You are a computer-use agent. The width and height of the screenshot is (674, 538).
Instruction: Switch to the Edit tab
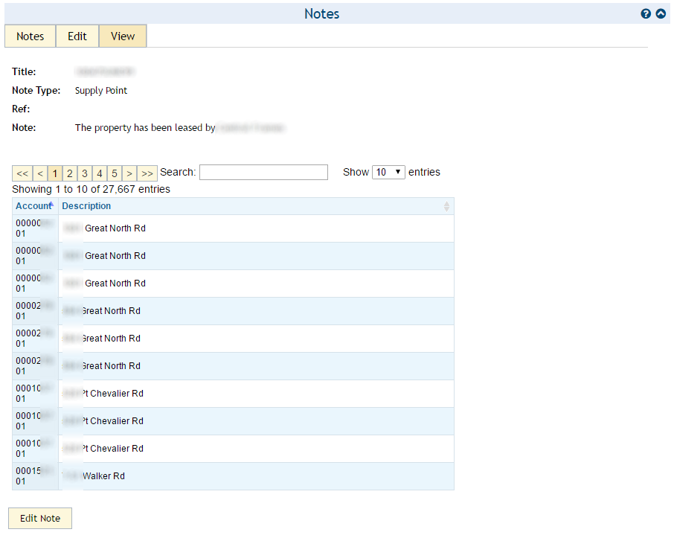click(77, 36)
